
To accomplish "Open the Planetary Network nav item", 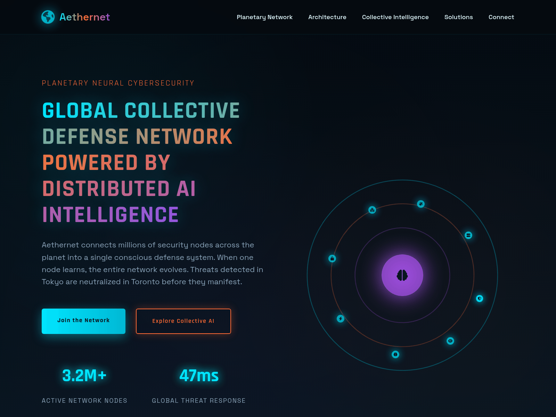I will 264,17.
